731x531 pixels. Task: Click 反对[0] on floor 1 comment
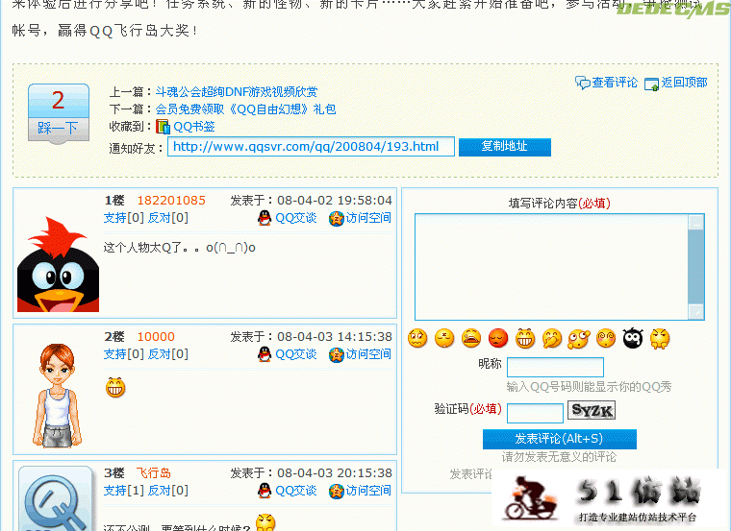(x=167, y=218)
